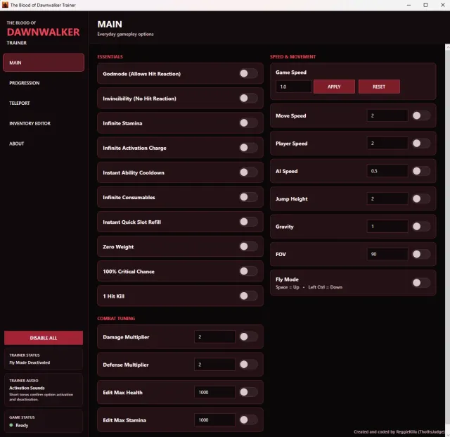
Task: Click the Defense Multiplier value field
Action: 214,365
